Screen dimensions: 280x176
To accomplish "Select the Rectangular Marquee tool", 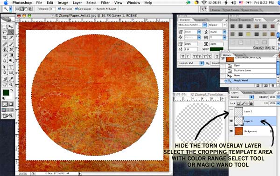I will (x=5, y=27).
